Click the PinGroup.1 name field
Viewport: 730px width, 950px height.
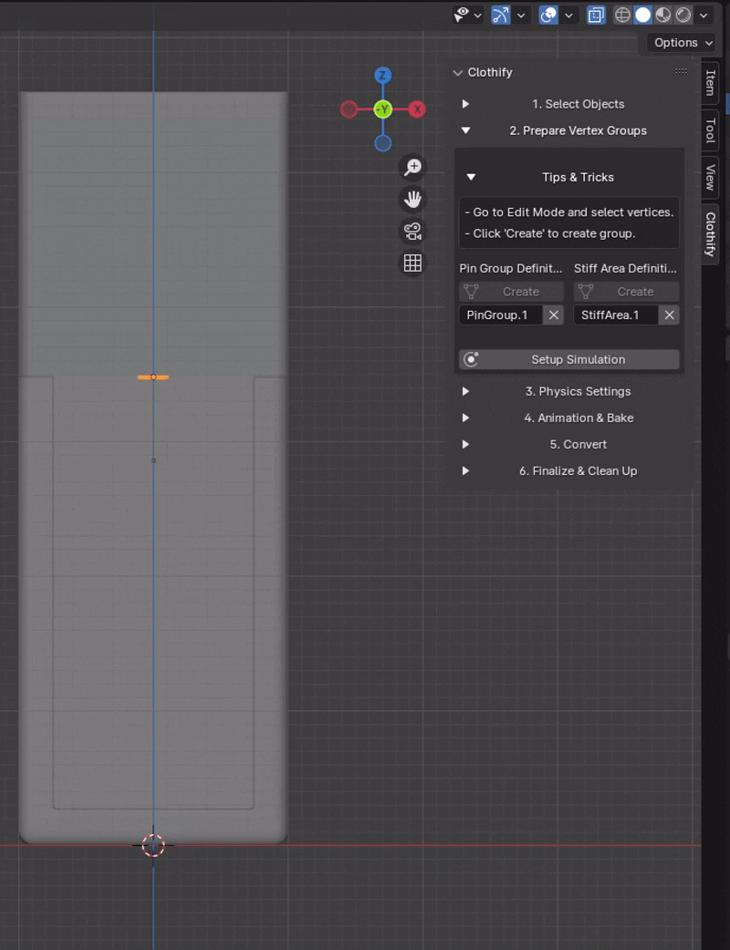click(501, 315)
